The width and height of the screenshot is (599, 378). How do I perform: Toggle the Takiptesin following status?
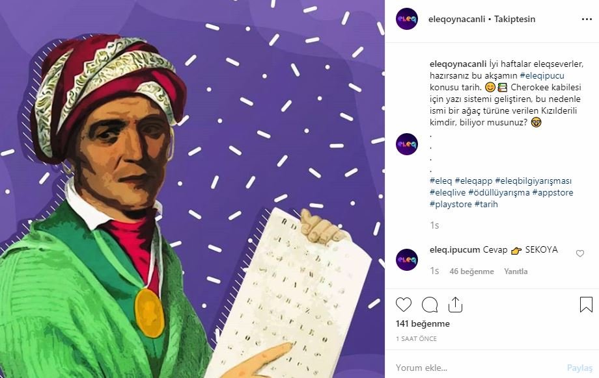514,19
